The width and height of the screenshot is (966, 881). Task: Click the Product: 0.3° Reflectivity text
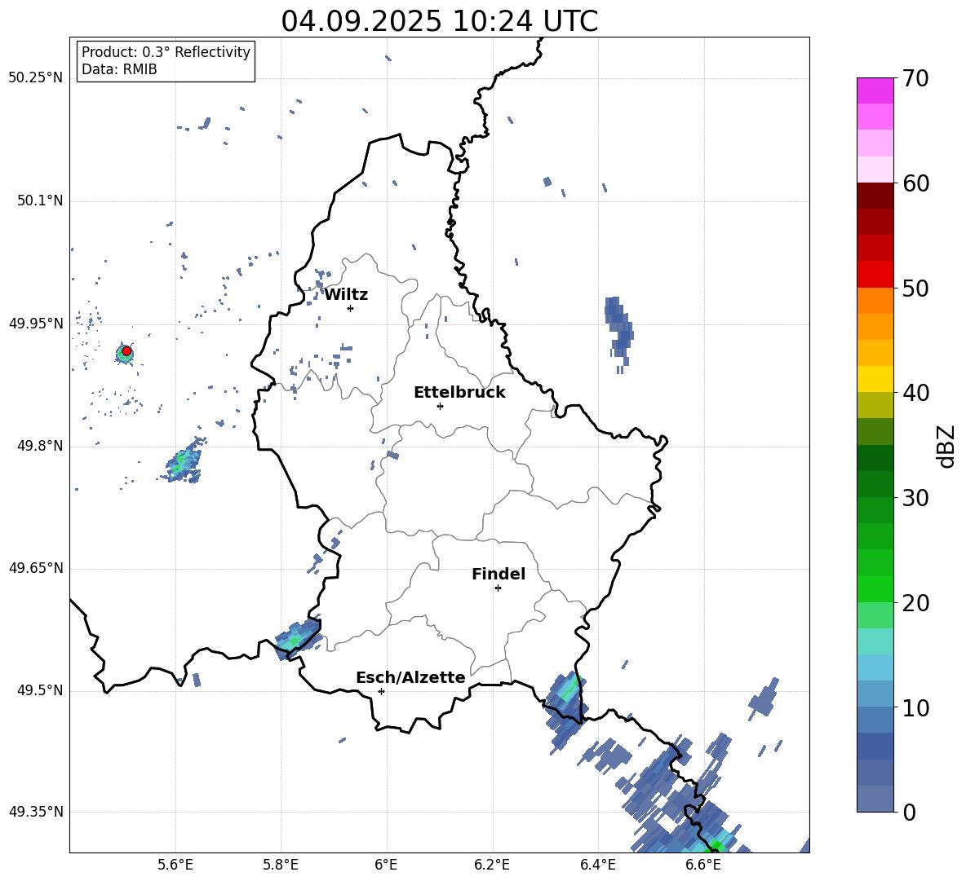click(166, 52)
